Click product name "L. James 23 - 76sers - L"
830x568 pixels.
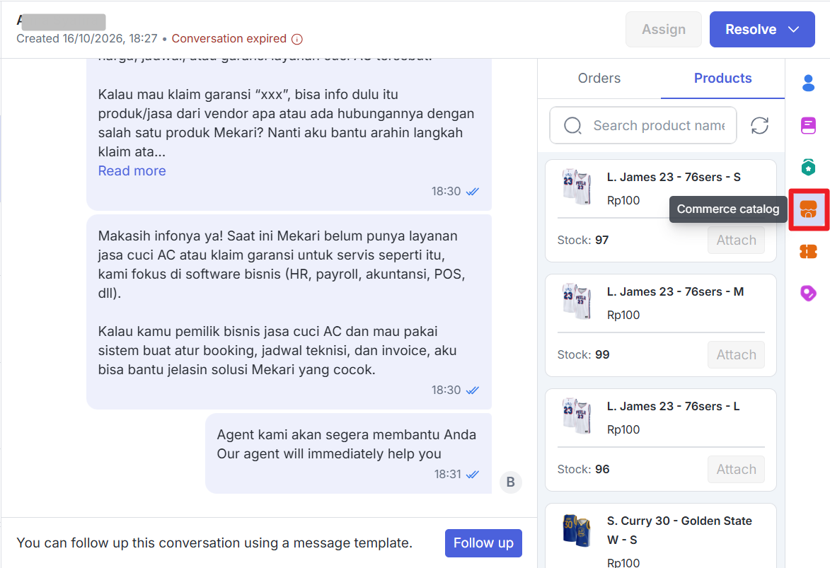click(x=673, y=407)
